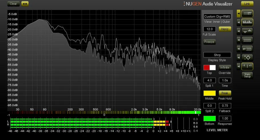Viewport: 260px width, 140px height.
Task: Select the stereo spectrum difference view icon
Action: 247,31
